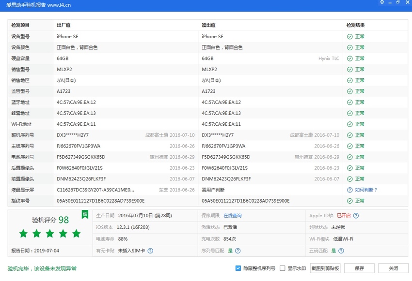412x281 pixels.
Task: Click the green check icon in 设备型号 row
Action: click(x=350, y=36)
